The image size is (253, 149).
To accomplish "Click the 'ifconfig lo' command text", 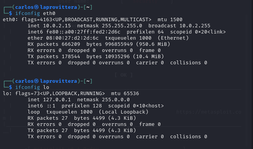I will [32, 87].
